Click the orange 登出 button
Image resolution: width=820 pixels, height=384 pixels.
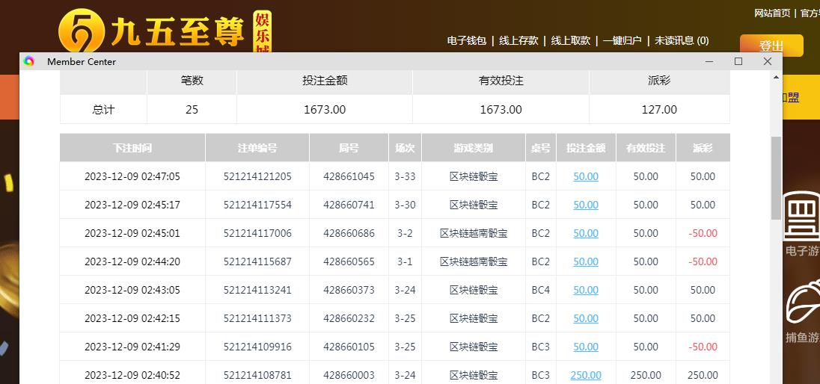[x=771, y=46]
